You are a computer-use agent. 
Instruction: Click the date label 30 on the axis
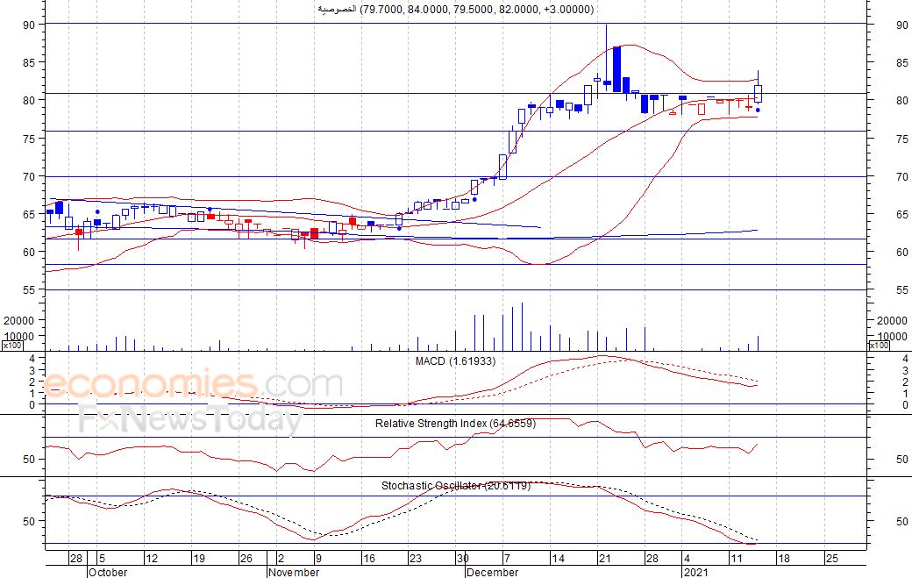click(x=463, y=558)
